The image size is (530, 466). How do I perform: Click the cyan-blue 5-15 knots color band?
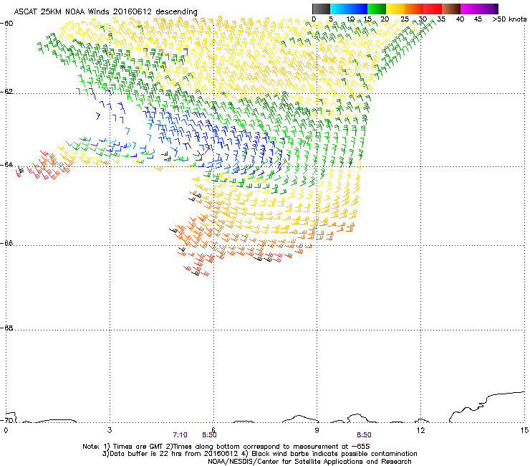(x=349, y=9)
